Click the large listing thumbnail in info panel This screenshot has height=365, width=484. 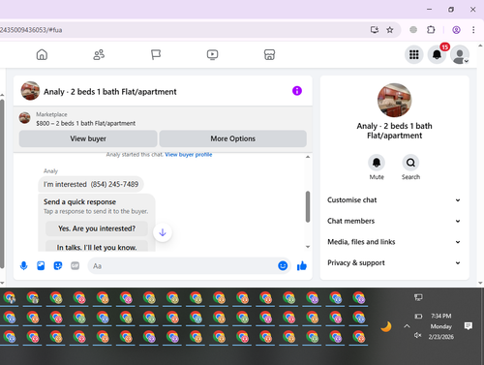coord(394,101)
